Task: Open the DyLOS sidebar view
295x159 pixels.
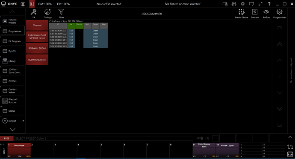Action: pyautogui.click(x=12, y=51)
